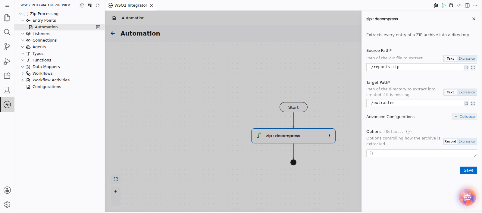Expand the Source Path editor

(473, 67)
